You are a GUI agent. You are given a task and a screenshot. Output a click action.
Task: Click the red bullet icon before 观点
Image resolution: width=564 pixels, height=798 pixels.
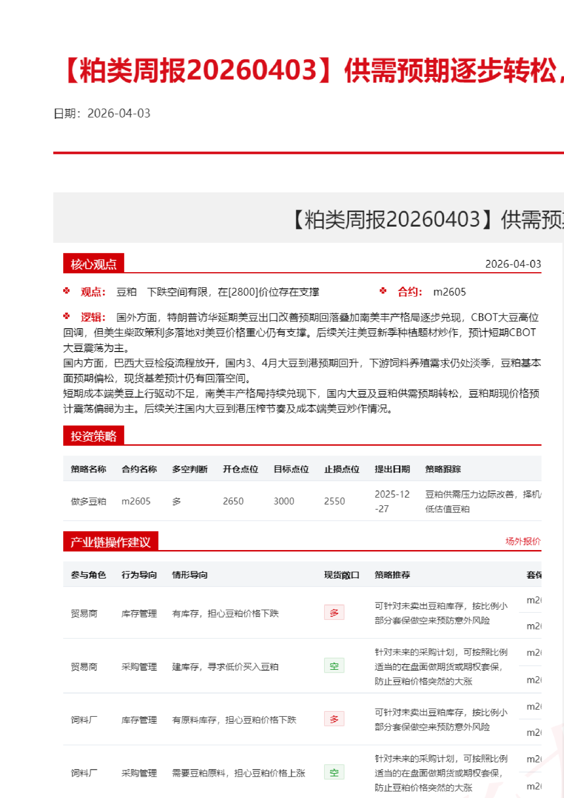(66, 291)
